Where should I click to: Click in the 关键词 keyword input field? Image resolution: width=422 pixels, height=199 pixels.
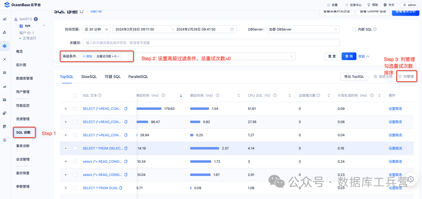(x=211, y=43)
